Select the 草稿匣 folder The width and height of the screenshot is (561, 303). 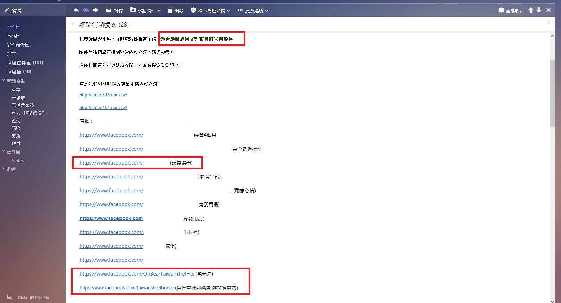[14, 36]
